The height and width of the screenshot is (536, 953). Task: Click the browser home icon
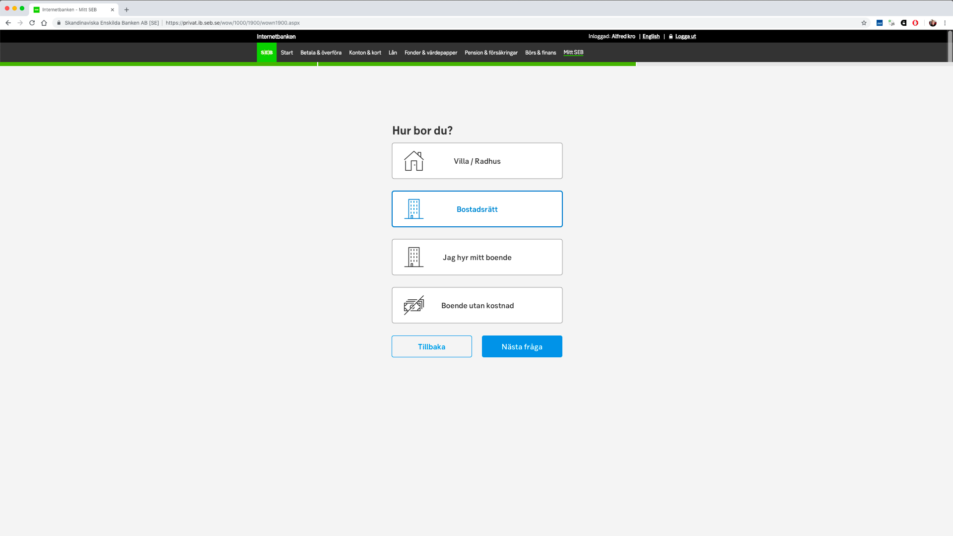pos(44,23)
